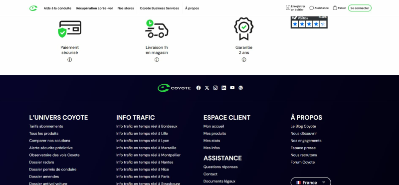The width and height of the screenshot is (399, 185).
Task: Click the secure payment card icon
Action: click(x=70, y=29)
